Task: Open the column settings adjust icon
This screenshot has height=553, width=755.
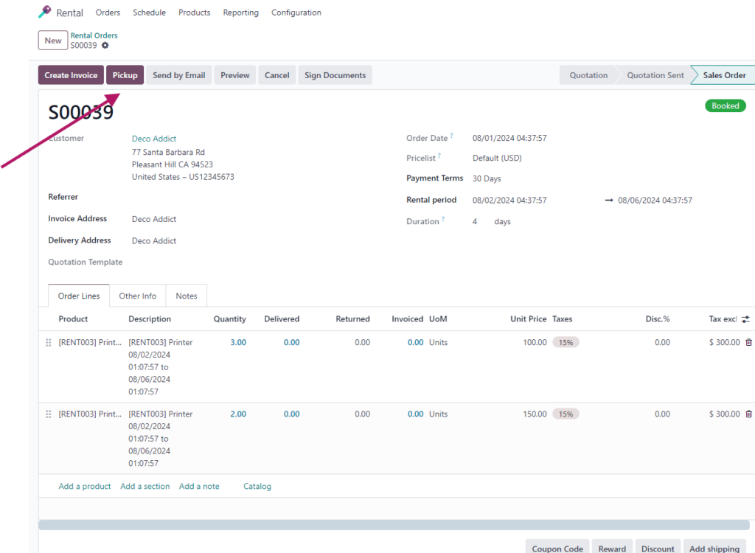Action: pos(745,319)
